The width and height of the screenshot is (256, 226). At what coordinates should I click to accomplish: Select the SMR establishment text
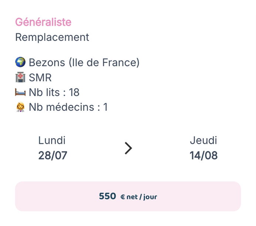click(40, 77)
